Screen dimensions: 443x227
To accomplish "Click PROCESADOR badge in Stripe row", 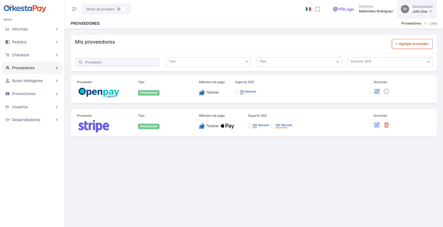I will coord(149,127).
